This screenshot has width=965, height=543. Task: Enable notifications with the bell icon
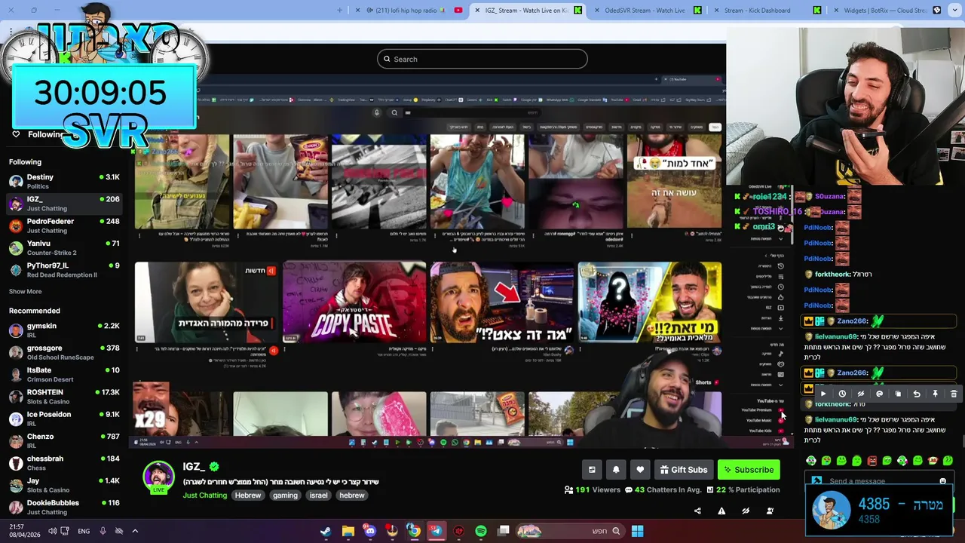(616, 470)
